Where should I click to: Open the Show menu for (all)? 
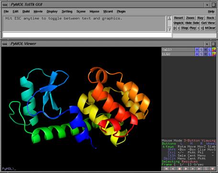(x=201, y=50)
